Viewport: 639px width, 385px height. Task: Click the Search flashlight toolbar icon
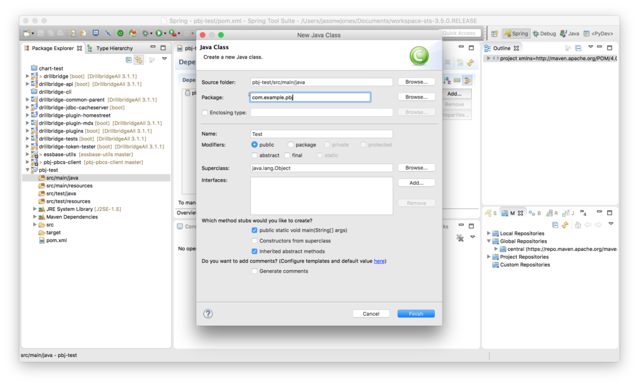click(x=107, y=32)
